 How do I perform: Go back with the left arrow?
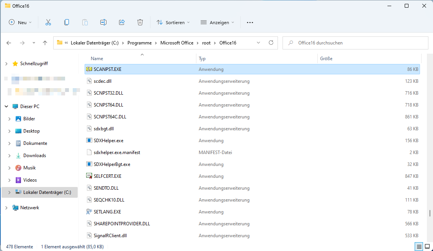(x=9, y=43)
